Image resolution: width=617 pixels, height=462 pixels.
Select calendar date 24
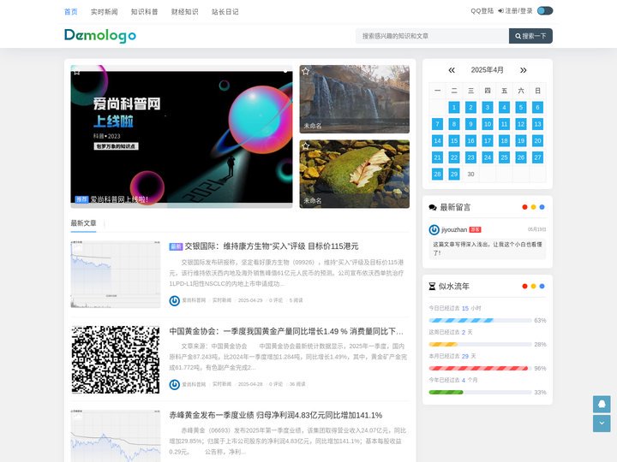click(x=488, y=157)
